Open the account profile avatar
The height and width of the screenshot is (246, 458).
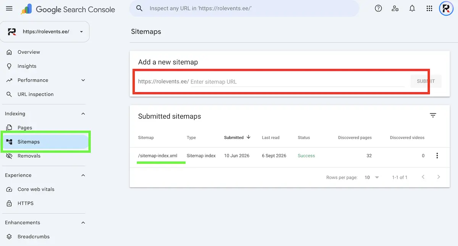pos(446,8)
